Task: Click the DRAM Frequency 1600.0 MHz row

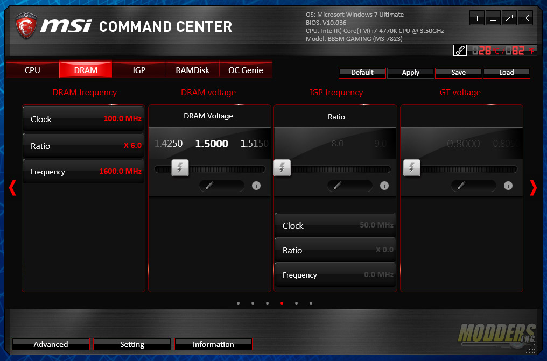Action: (x=84, y=172)
